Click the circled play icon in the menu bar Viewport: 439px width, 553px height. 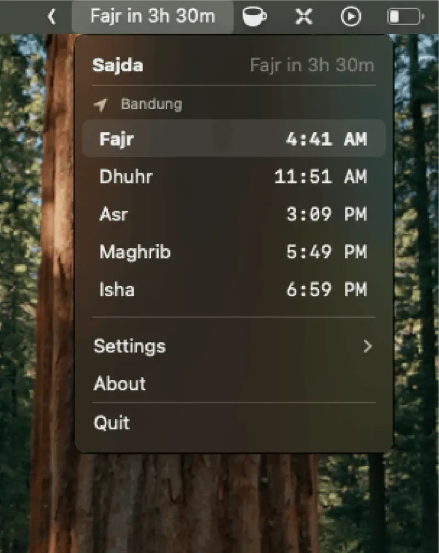(351, 16)
